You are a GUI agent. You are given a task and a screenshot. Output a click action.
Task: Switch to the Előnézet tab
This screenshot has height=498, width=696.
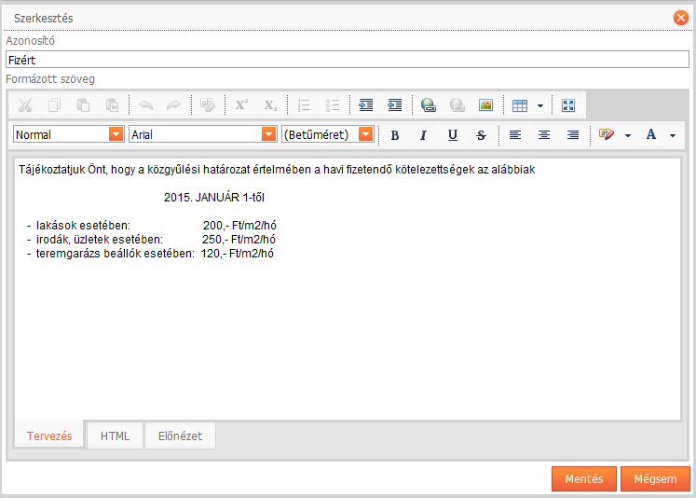coord(180,436)
